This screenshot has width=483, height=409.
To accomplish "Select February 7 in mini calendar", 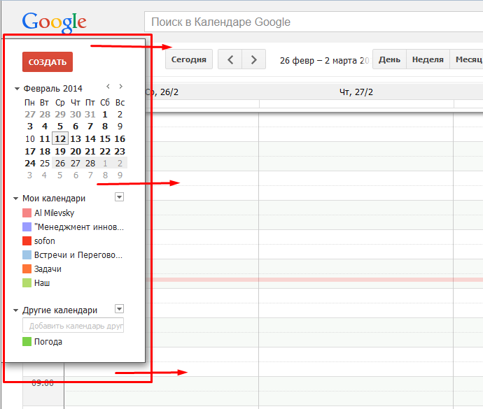I will pos(90,127).
